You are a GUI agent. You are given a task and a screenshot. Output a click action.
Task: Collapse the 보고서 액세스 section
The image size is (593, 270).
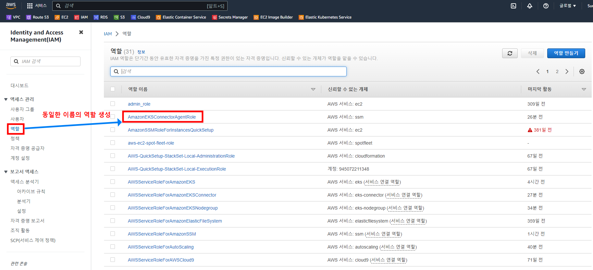coord(6,172)
